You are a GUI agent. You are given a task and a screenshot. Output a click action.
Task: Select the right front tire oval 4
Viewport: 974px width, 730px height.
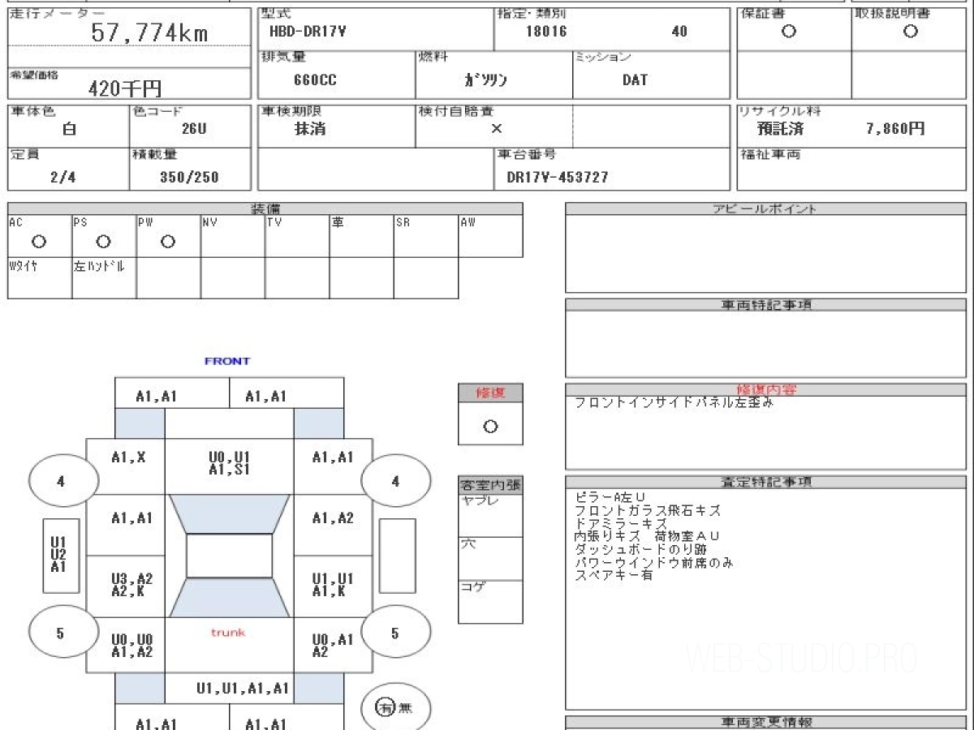[395, 481]
